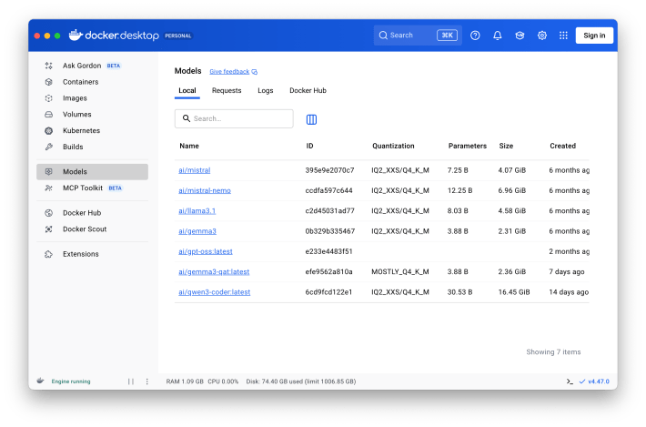Viewport: 646px width, 427px height.
Task: Click the Kubernetes wheel icon
Action: point(48,131)
